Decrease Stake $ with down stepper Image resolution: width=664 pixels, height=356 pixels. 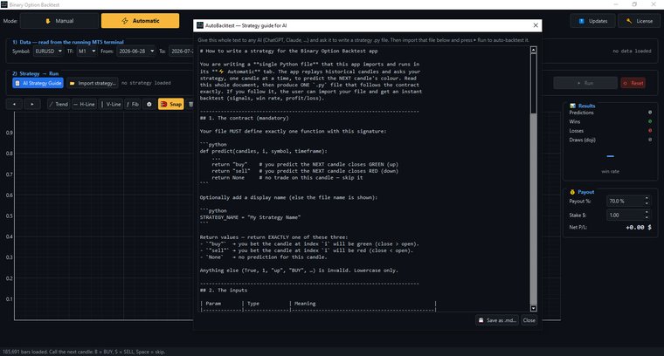[x=647, y=218]
